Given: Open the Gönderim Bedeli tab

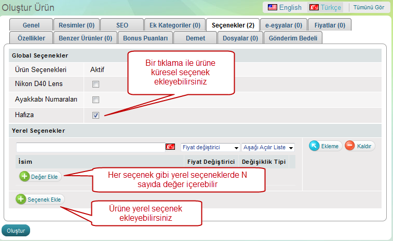Looking at the screenshot, I should tap(293, 38).
